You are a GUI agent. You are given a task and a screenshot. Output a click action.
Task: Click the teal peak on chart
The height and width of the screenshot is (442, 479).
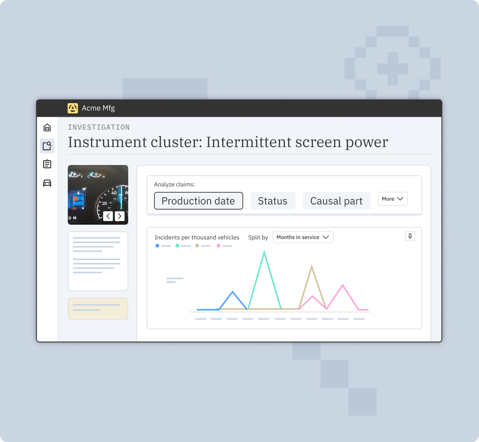[x=264, y=252]
